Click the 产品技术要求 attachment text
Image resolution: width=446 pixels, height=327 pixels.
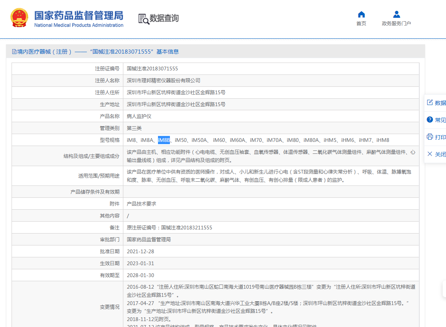[x=141, y=204]
